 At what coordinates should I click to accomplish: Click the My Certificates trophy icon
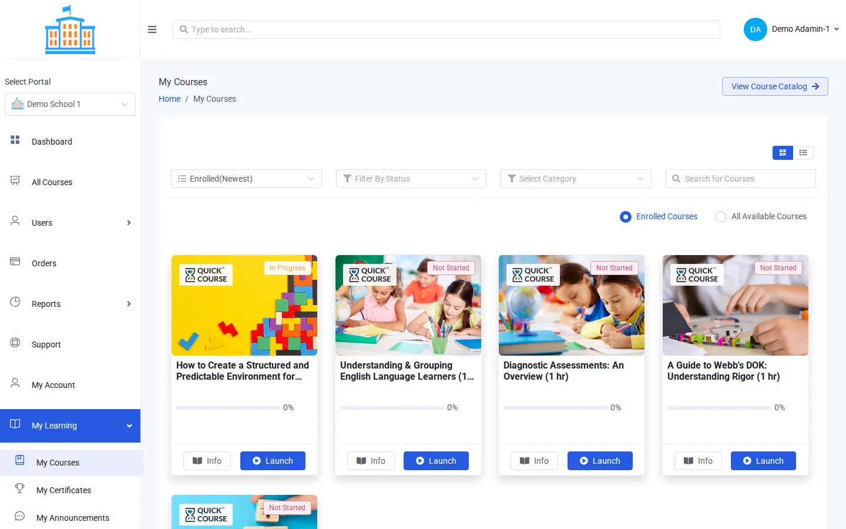click(x=19, y=488)
